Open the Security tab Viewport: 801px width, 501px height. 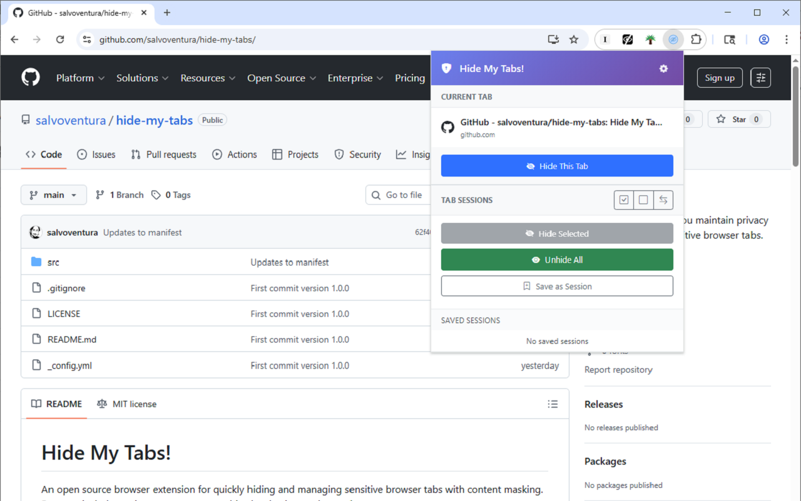[x=358, y=155]
